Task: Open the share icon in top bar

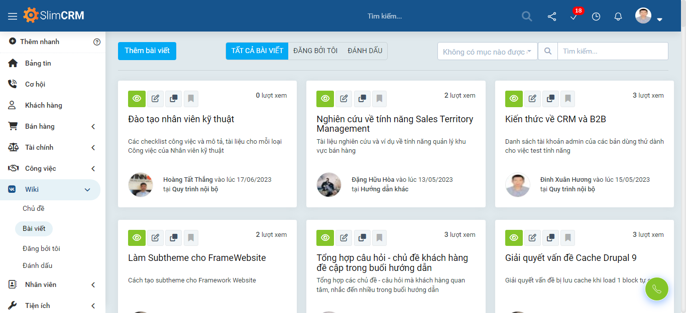Action: click(x=552, y=16)
